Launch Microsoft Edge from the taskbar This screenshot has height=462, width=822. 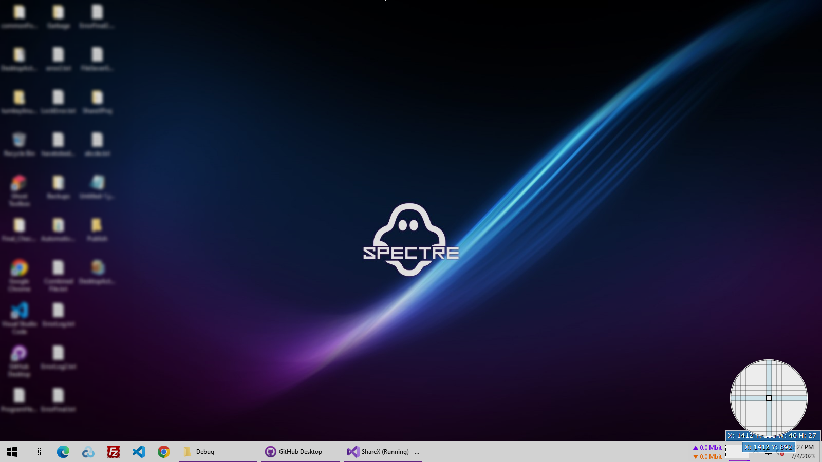[x=63, y=452]
